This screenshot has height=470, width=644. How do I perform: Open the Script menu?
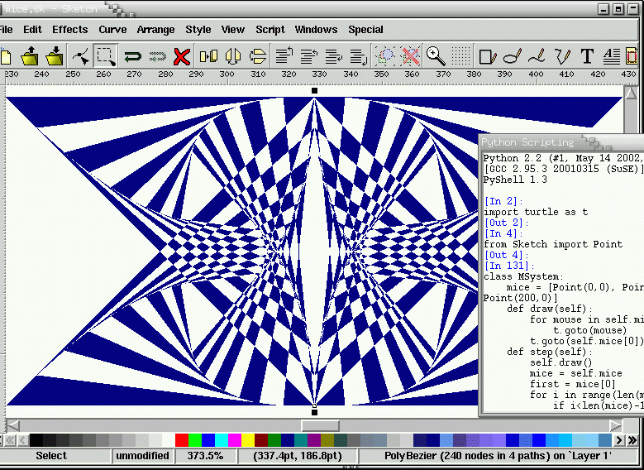270,30
